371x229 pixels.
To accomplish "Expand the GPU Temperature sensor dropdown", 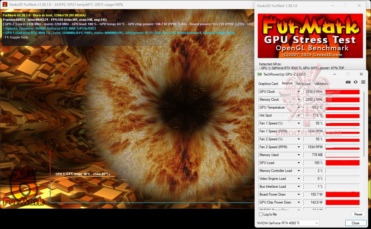I will click(299, 107).
